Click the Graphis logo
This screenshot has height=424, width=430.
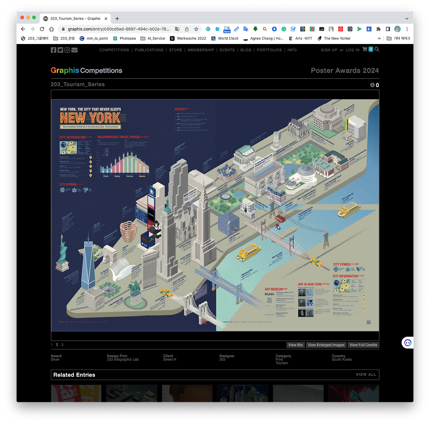65,71
